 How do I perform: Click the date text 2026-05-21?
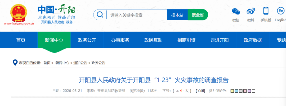coord(72,91)
